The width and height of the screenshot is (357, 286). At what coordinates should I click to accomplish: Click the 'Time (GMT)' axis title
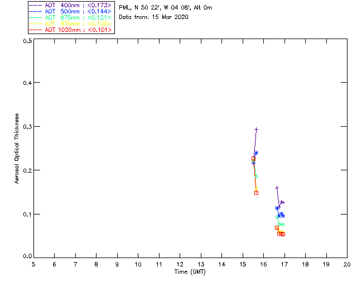tap(190, 272)
